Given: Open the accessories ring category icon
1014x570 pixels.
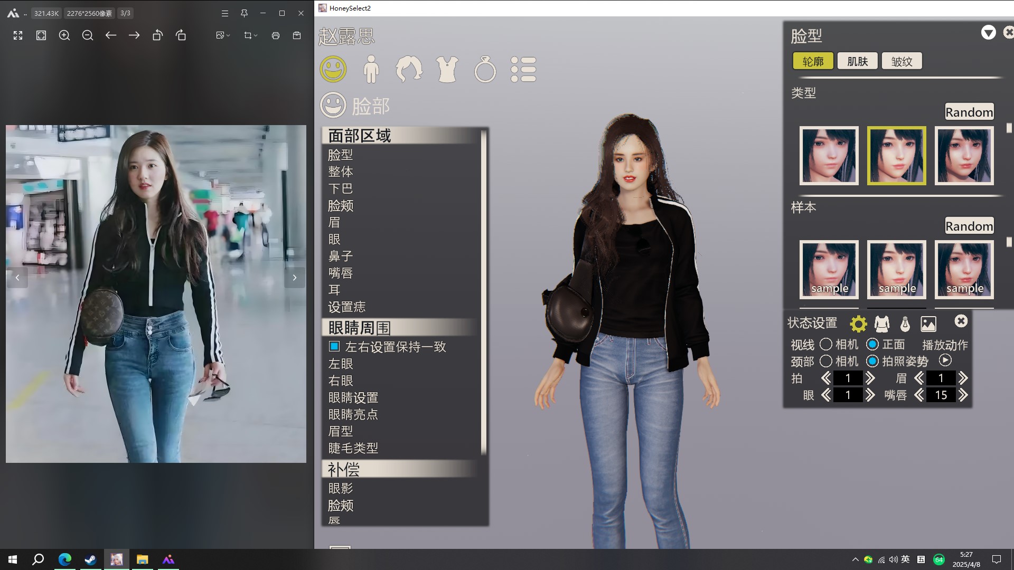Looking at the screenshot, I should [485, 69].
